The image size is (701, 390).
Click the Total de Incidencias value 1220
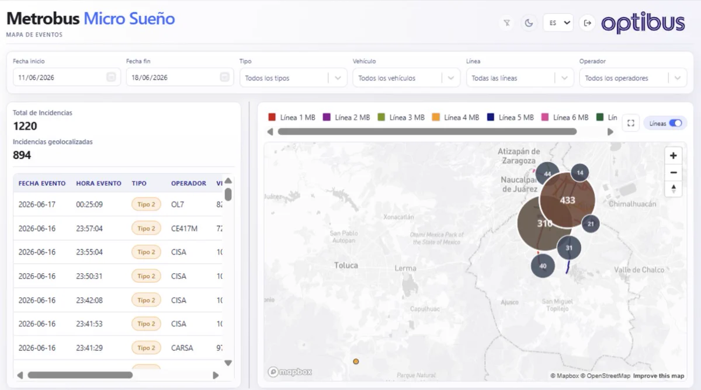(25, 126)
